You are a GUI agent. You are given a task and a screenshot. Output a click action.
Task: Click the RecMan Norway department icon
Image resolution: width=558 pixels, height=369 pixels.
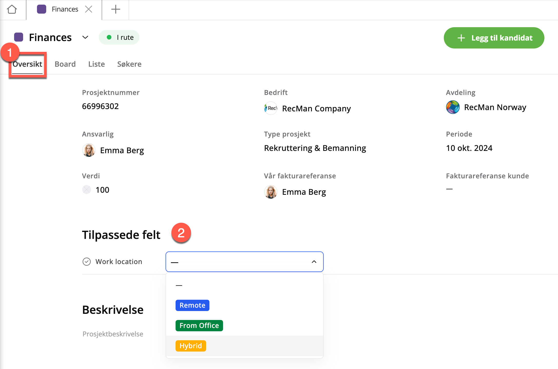pyautogui.click(x=453, y=107)
